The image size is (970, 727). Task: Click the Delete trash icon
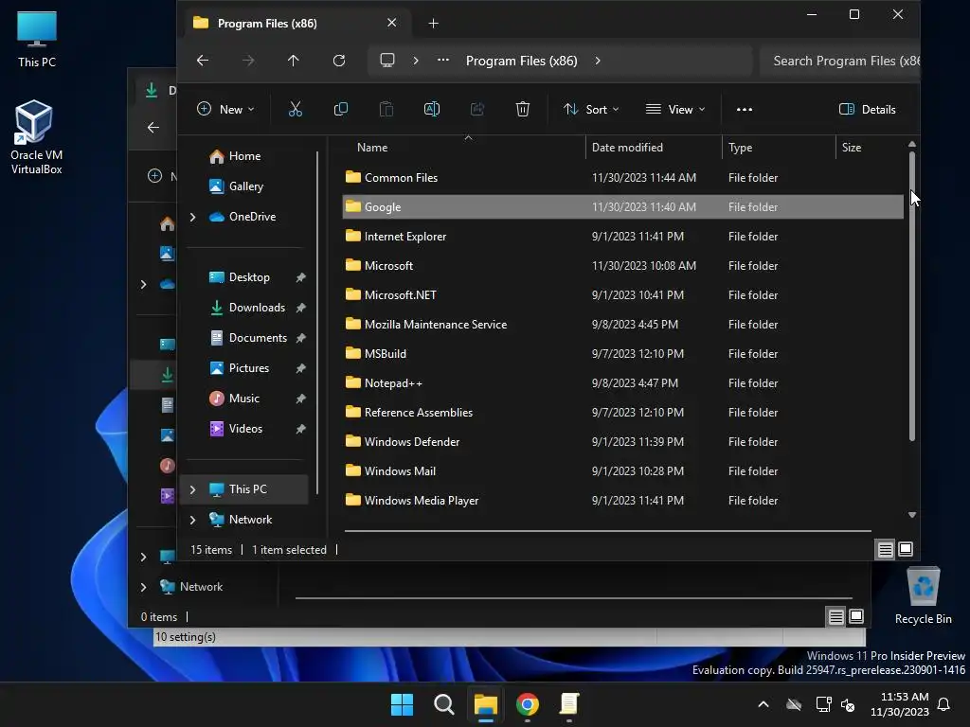coord(523,110)
